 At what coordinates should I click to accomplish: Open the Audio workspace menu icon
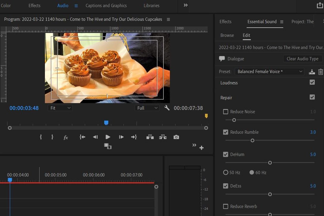click(76, 6)
